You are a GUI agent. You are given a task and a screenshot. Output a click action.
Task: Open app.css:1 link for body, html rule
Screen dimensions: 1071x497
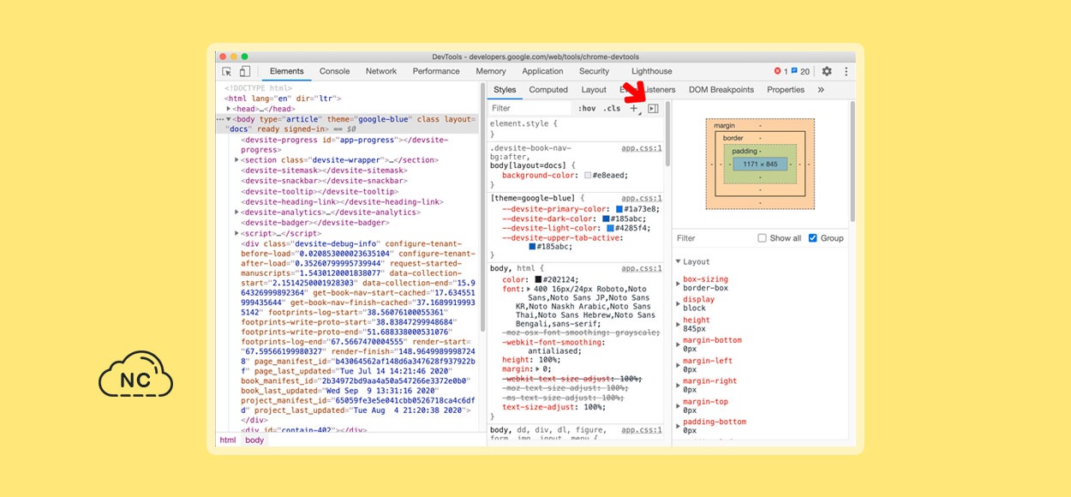click(642, 269)
